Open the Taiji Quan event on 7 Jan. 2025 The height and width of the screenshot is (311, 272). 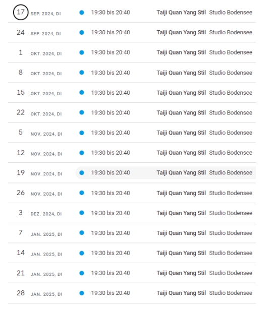[181, 233]
